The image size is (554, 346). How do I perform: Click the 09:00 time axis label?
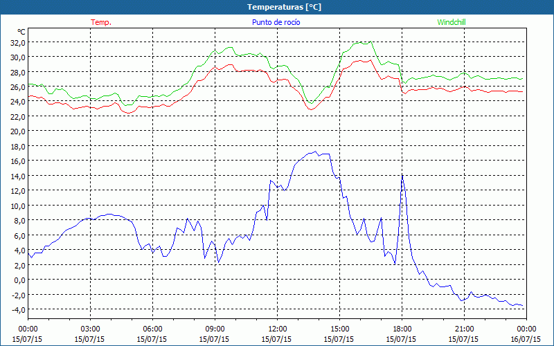(x=215, y=329)
